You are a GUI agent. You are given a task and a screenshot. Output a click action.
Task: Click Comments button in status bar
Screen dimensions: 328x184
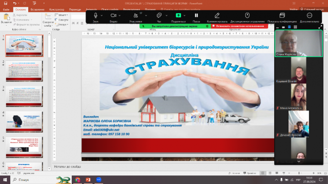pyautogui.click(x=250, y=173)
